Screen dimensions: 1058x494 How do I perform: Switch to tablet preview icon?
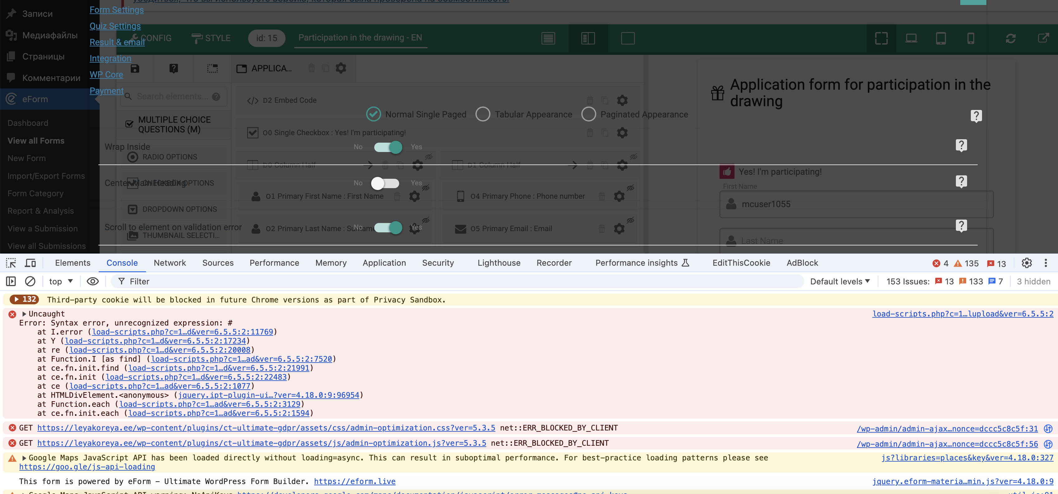coord(941,38)
